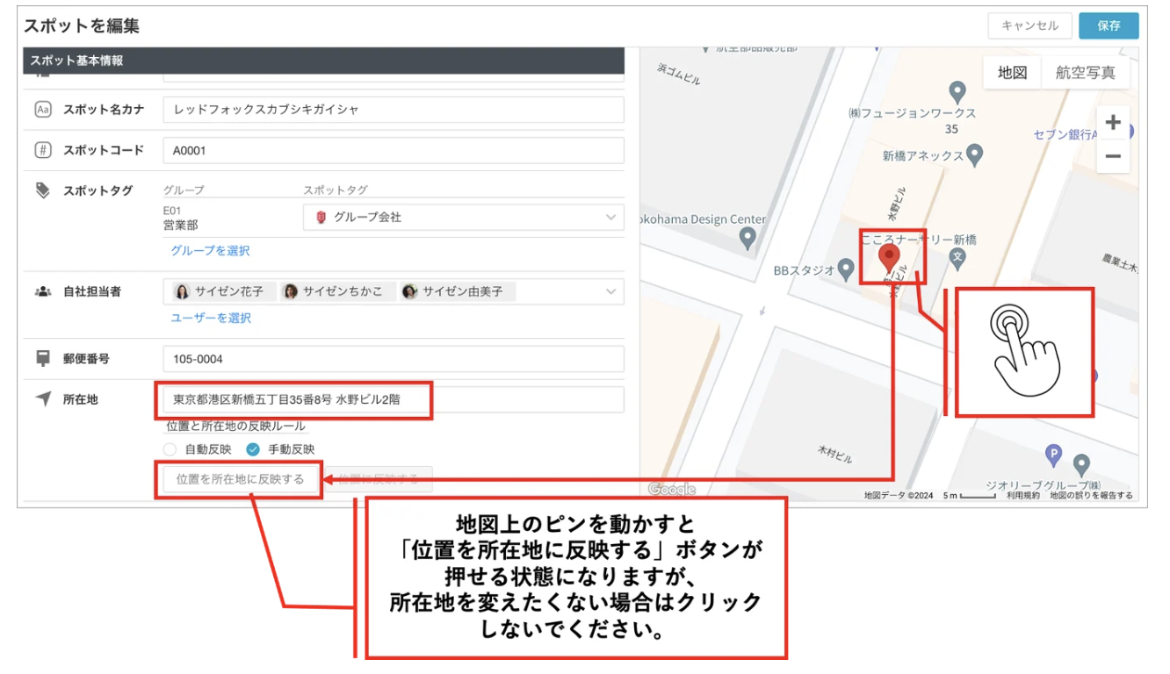Click the 郵便番号 mailbox icon

click(43, 359)
